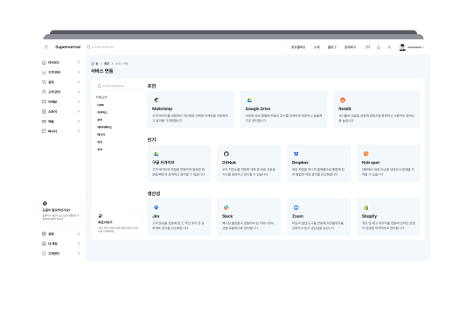The width and height of the screenshot is (467, 315).
Task: Click the Shopify bag icon
Action: click(x=366, y=207)
